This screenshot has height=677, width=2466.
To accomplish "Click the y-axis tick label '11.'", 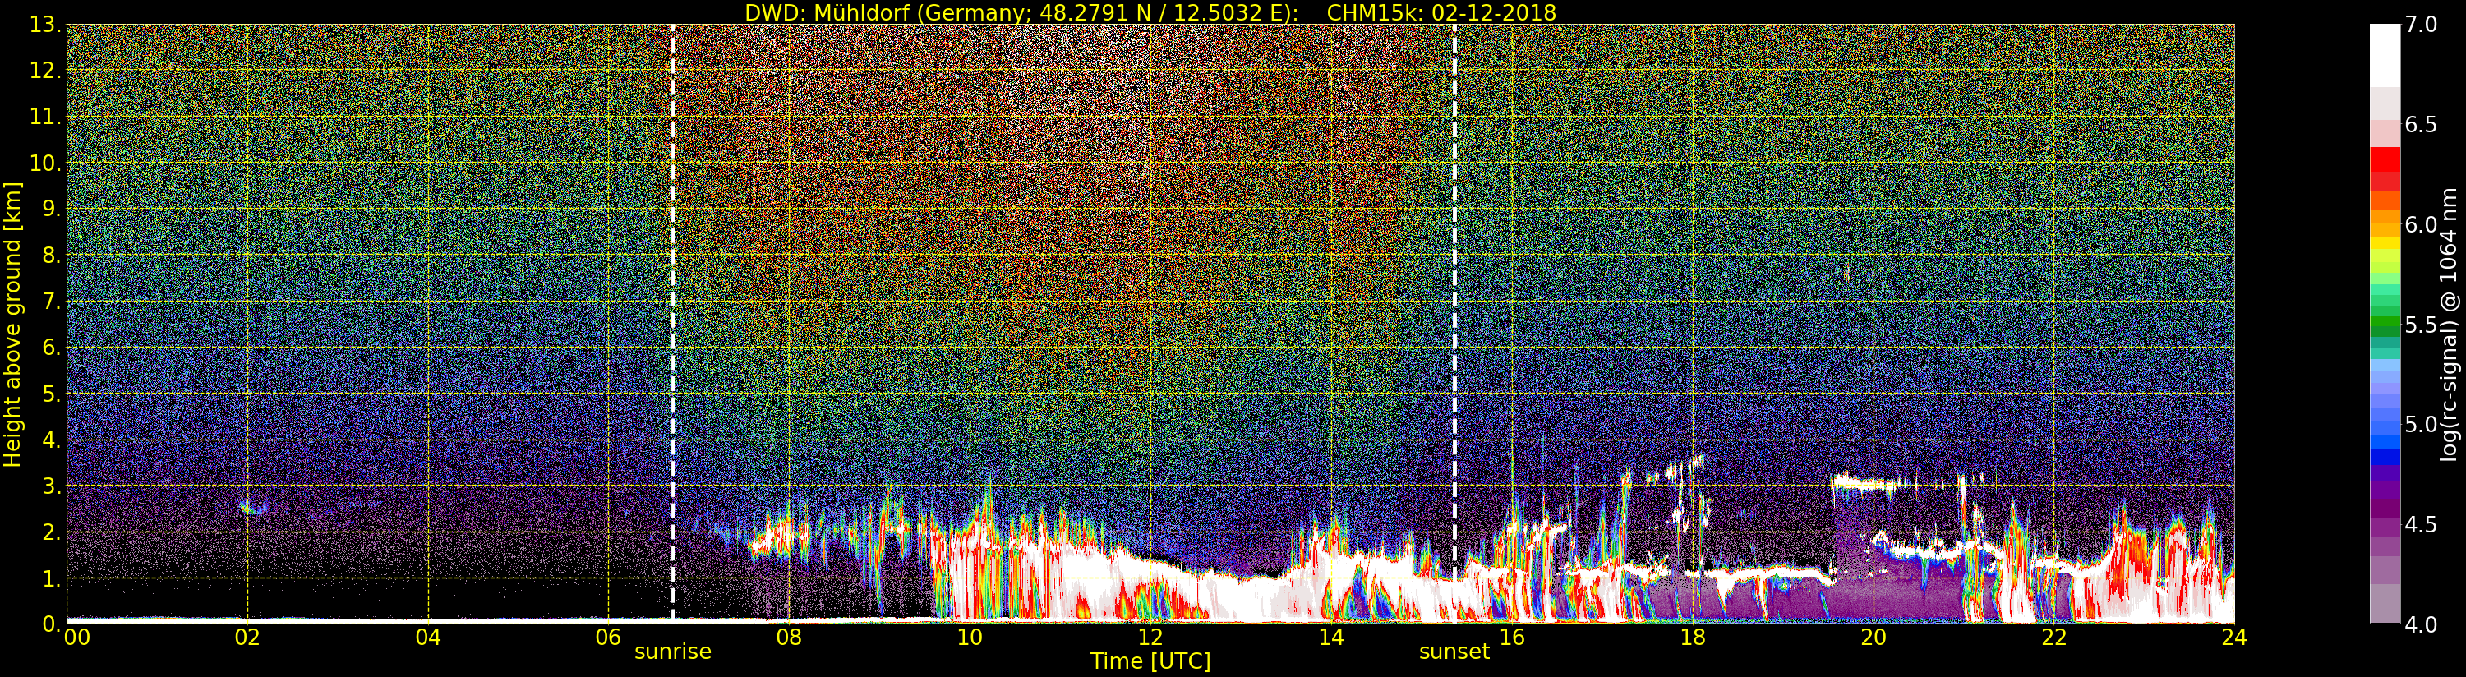I will 44,117.
